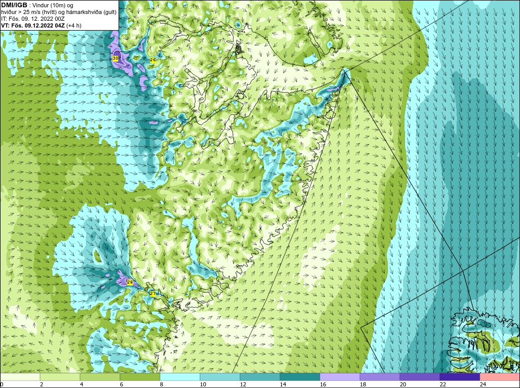520x388 pixels.
Task: Click the yellow gust label 30
Action: [x=115, y=58]
